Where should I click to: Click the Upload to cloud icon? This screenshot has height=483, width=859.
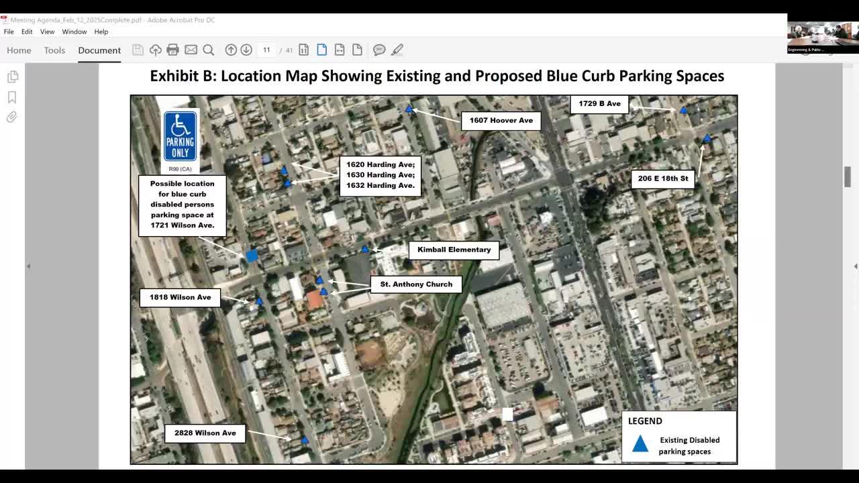click(x=155, y=50)
